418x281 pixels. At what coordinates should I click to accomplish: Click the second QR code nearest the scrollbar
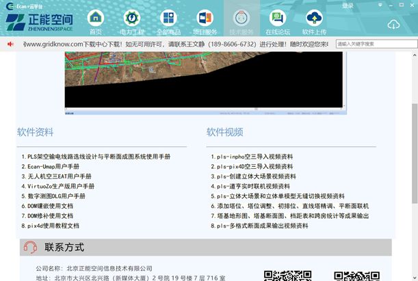point(357,276)
